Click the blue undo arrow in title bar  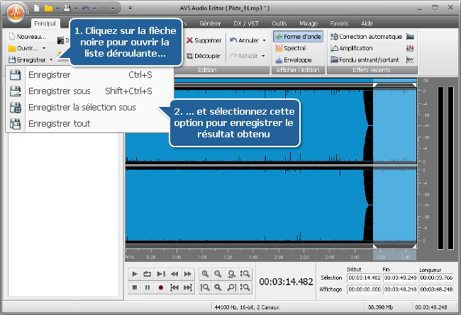tap(85, 8)
